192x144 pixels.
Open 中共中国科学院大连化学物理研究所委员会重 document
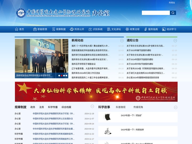tap(54, 129)
